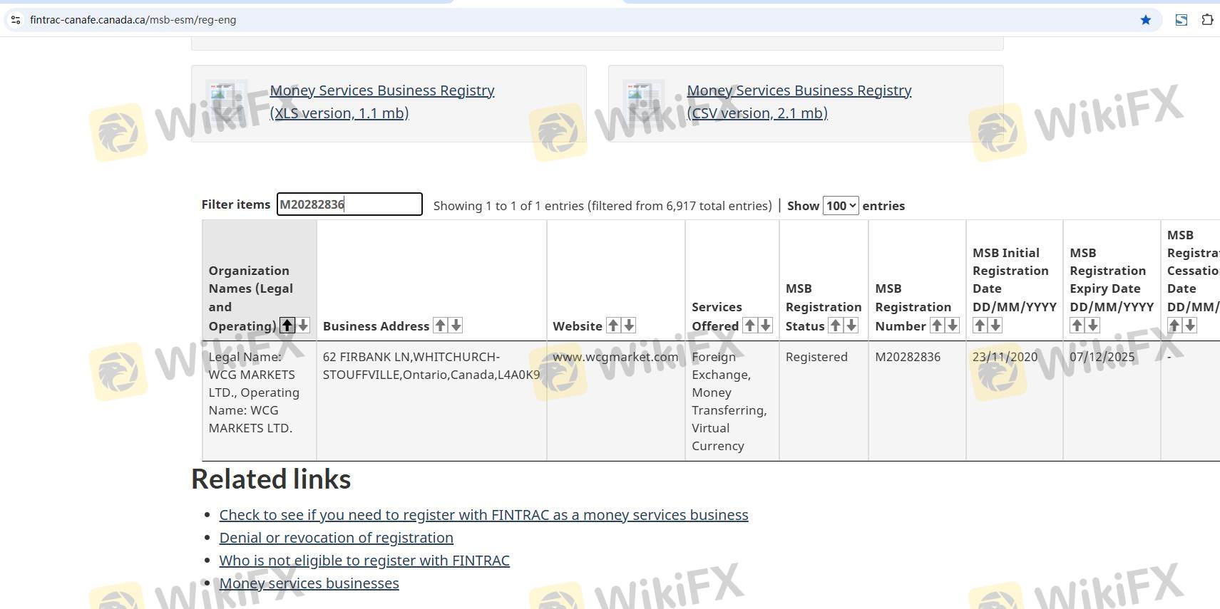
Task: Download Money Services Business Registry XLS version
Action: tap(382, 102)
